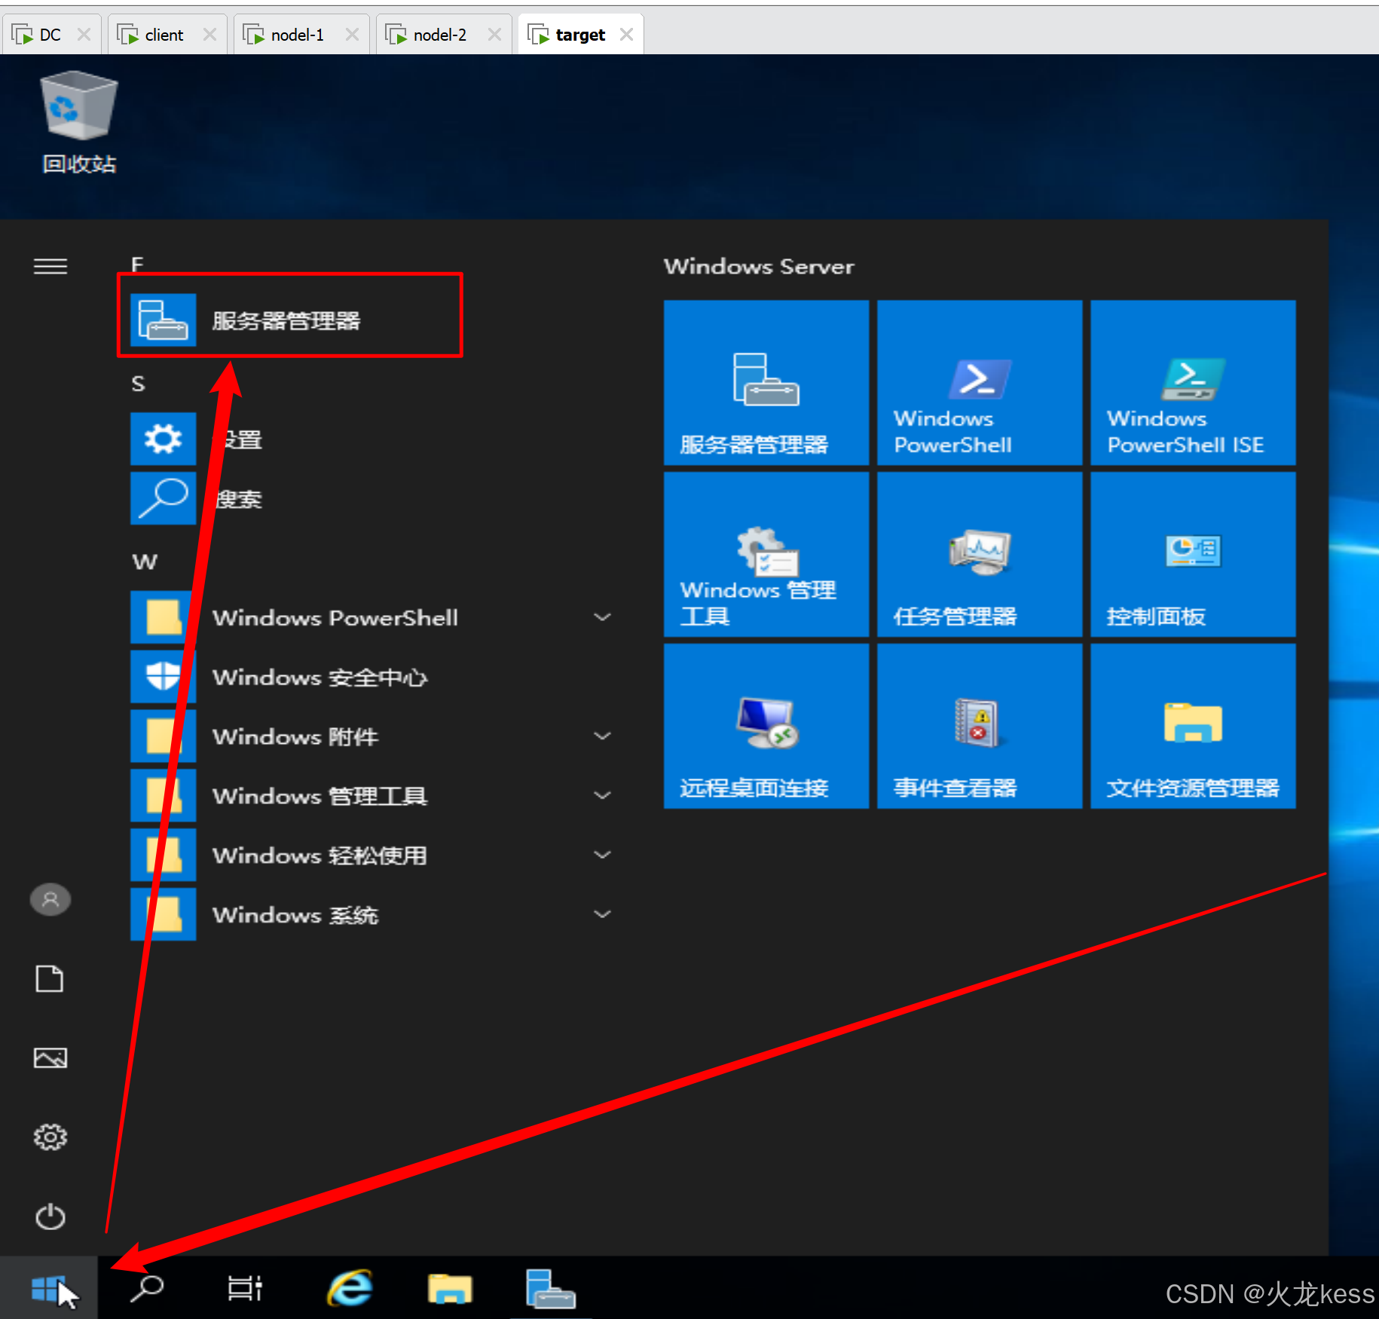This screenshot has width=1379, height=1319.
Task: Click the taskbar search magnifier
Action: (147, 1288)
